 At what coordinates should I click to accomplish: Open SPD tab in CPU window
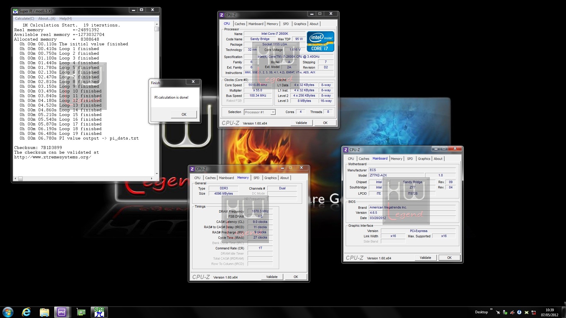click(286, 24)
